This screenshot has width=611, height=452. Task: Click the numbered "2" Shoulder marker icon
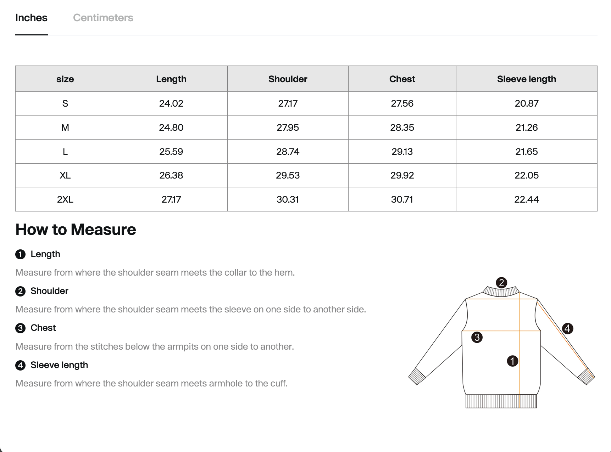point(21,291)
